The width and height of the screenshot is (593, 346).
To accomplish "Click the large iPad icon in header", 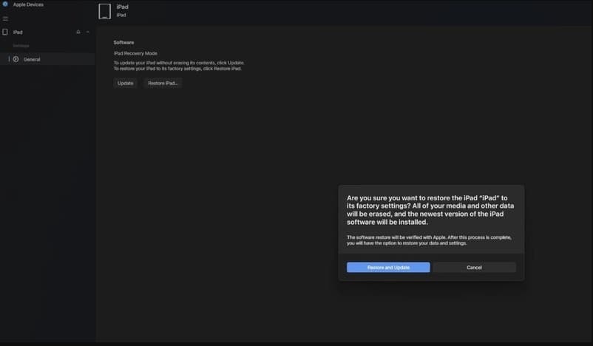I will coord(105,11).
